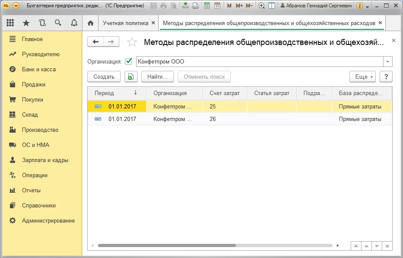Open the information (i) icon
Viewport: 403px width, 258px height.
[360, 5]
